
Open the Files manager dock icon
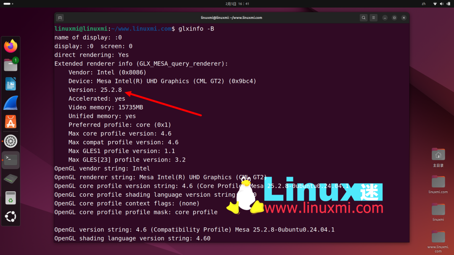[11, 65]
